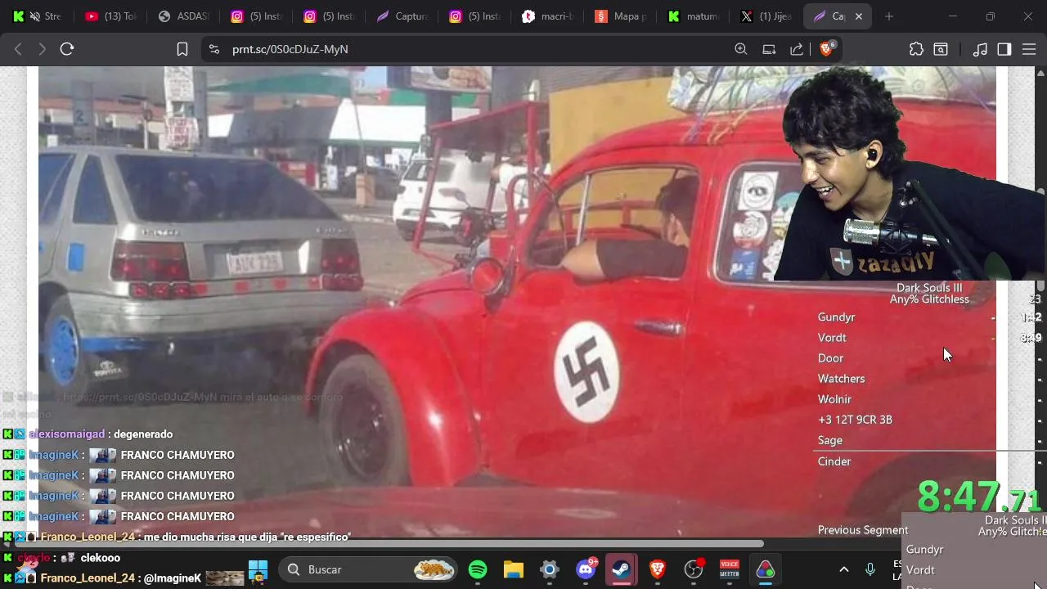This screenshot has width=1047, height=589.
Task: Switch to the YouTube '(13) Tol' tab
Action: 110,16
